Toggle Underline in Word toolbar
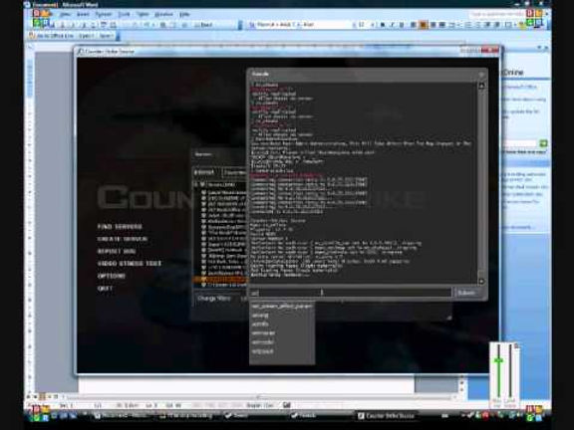Image resolution: width=574 pixels, height=430 pixels. tap(402, 25)
